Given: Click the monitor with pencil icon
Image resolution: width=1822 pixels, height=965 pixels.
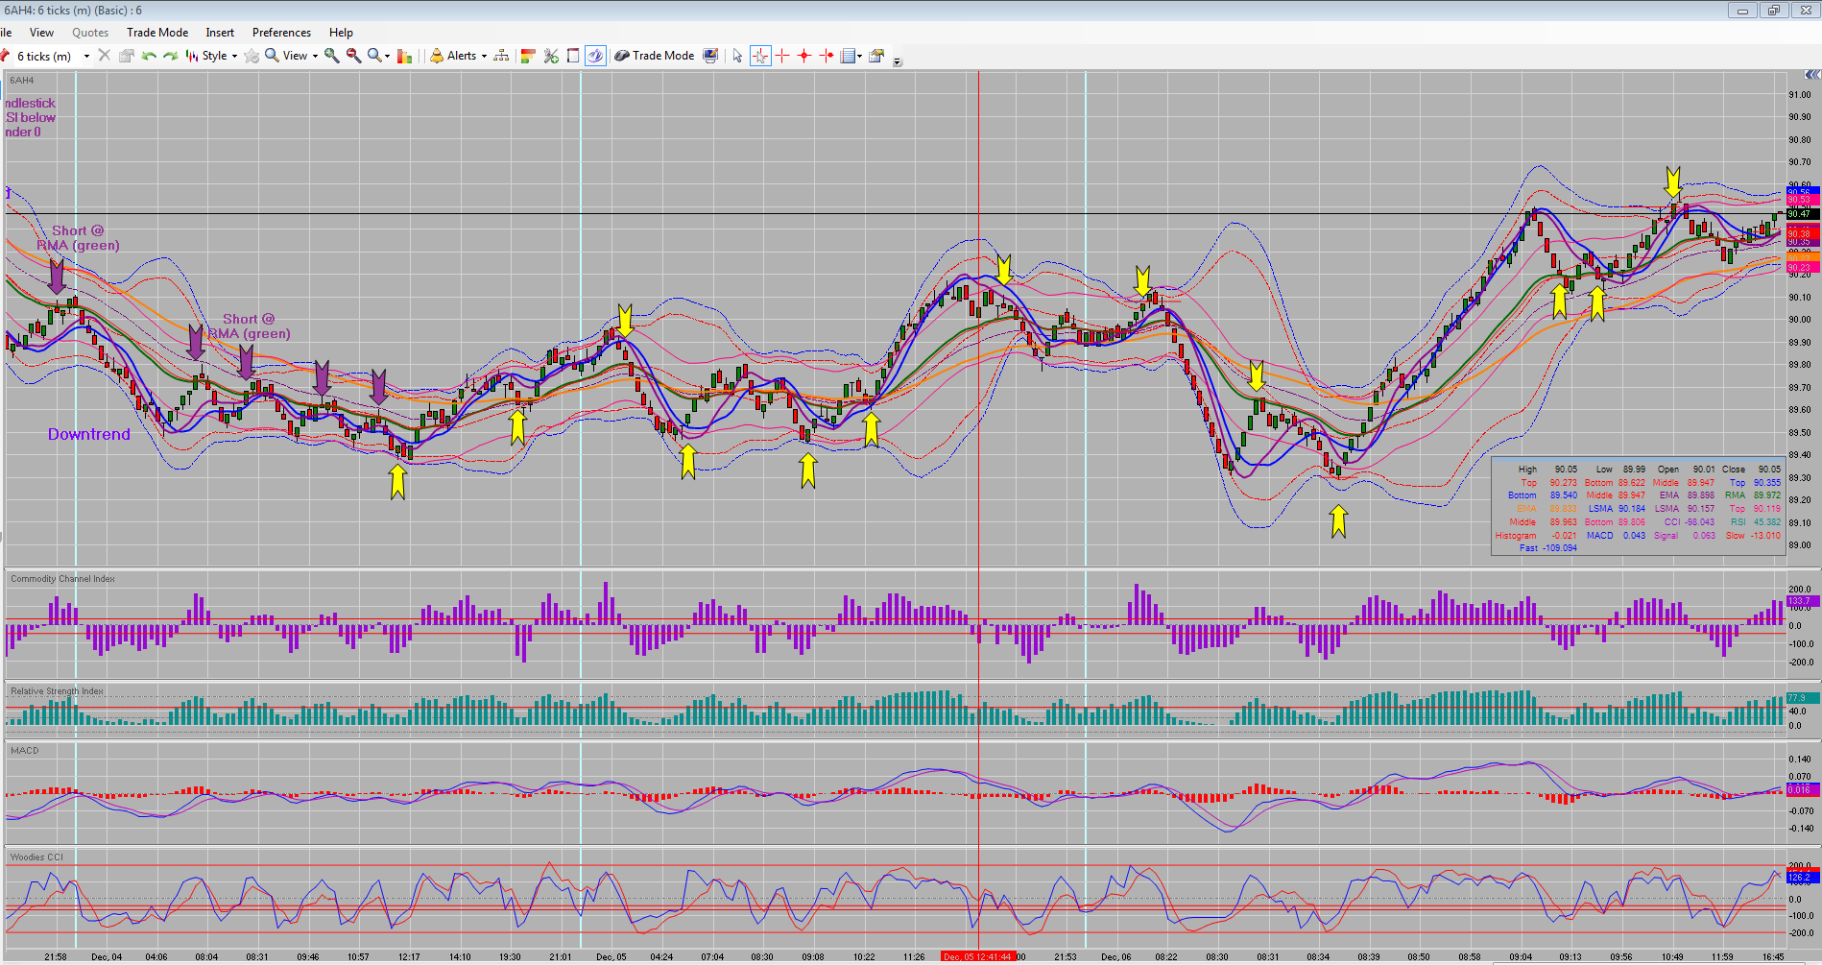Looking at the screenshot, I should click(710, 56).
